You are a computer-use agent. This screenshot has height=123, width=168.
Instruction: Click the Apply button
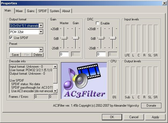(x=155, y=117)
